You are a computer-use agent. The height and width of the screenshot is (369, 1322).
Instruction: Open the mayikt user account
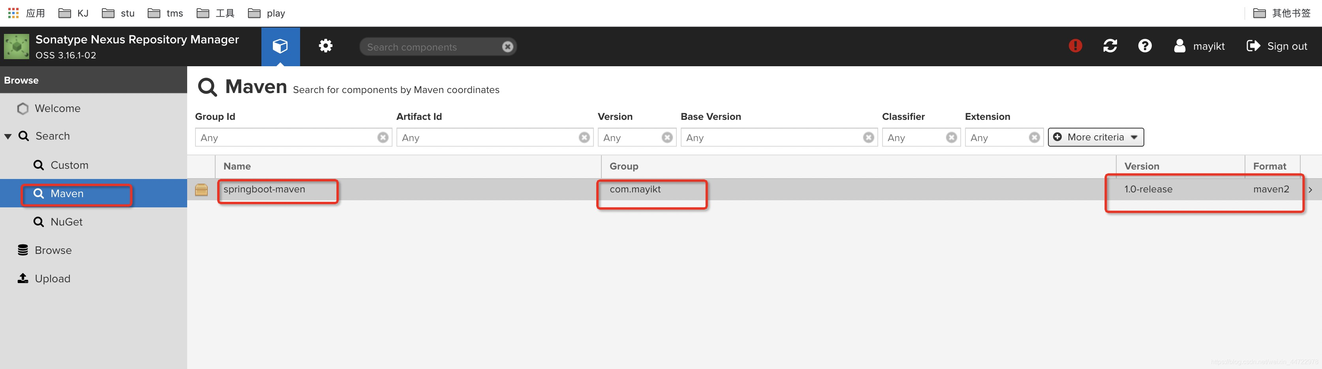tap(1199, 46)
